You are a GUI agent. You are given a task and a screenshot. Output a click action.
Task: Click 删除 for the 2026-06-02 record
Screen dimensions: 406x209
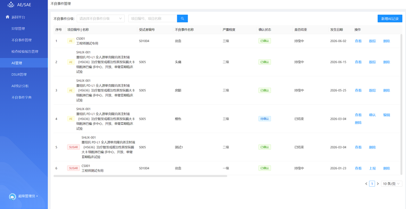tap(387, 41)
